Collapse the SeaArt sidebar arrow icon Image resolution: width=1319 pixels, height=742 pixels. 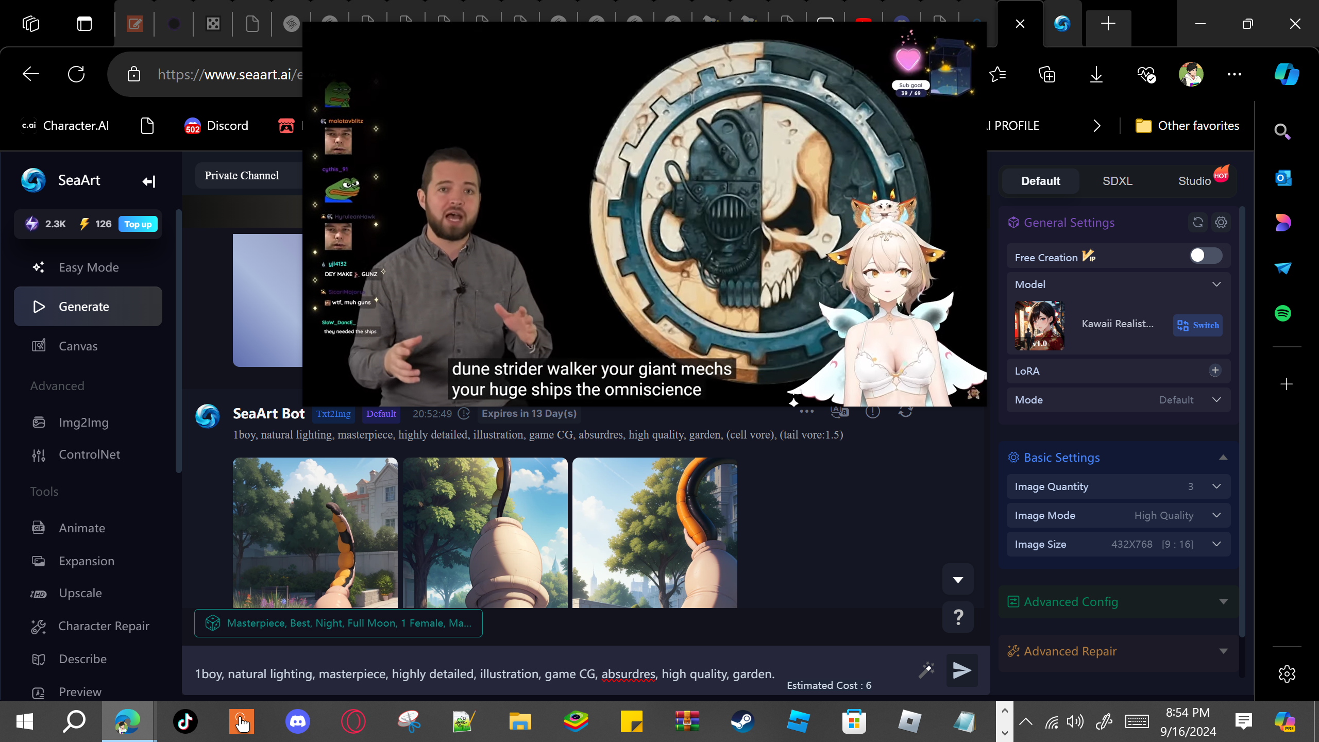(148, 181)
